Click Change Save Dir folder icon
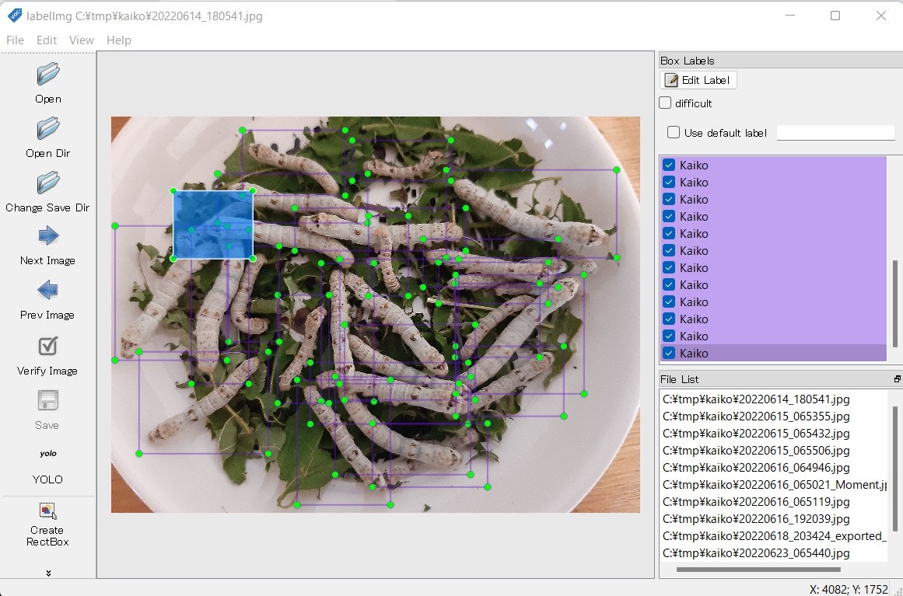The width and height of the screenshot is (903, 596). coord(47,183)
